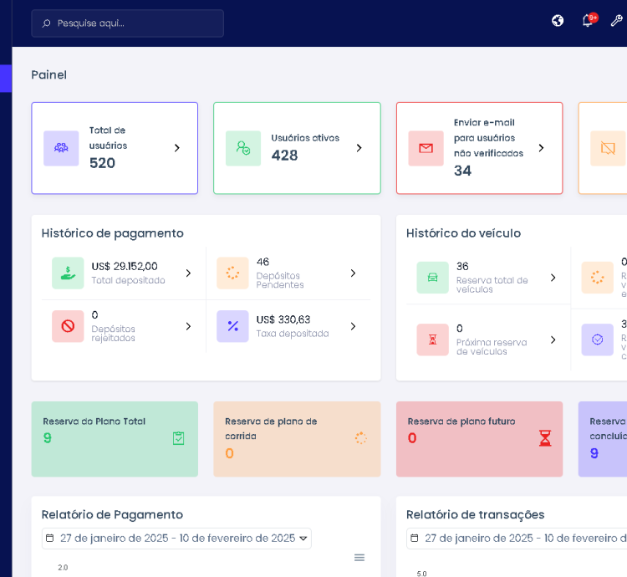The height and width of the screenshot is (577, 627).
Task: Click the globe language icon in header
Action: click(558, 21)
